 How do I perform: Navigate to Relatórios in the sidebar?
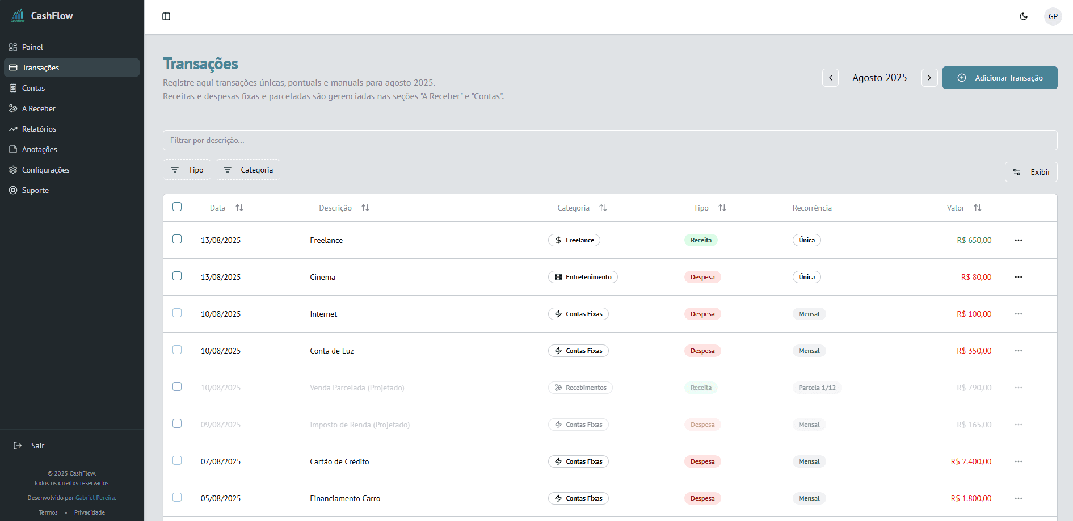click(x=39, y=129)
